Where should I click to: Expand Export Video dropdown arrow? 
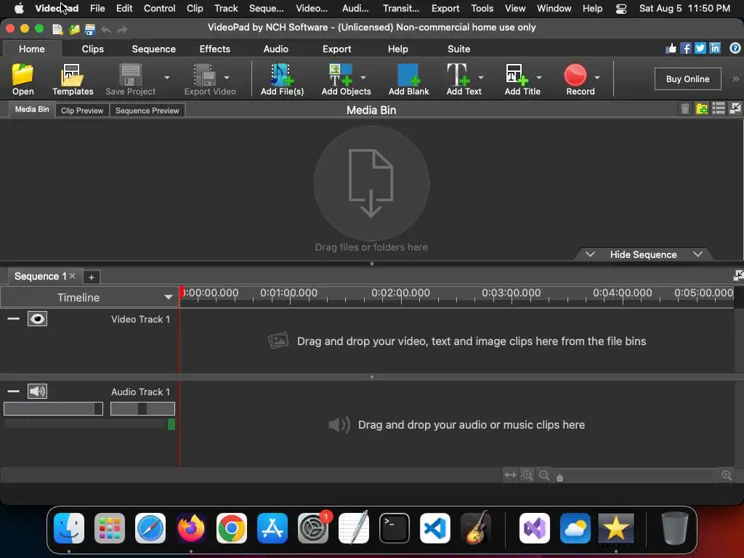point(227,77)
